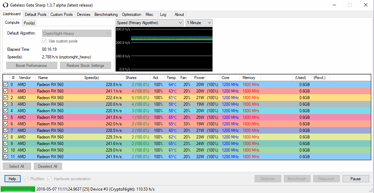The image size is (374, 193).
Task: Disable device 5 via its checkbox
Action: pyautogui.click(x=6, y=117)
